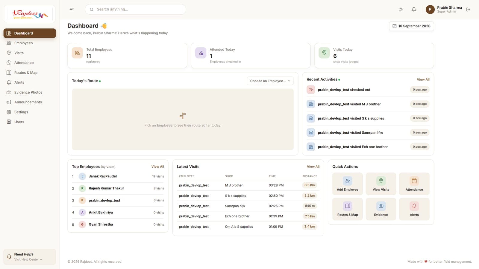This screenshot has height=269, width=479.
Task: Open Announcements in the sidebar
Action: 30,102
